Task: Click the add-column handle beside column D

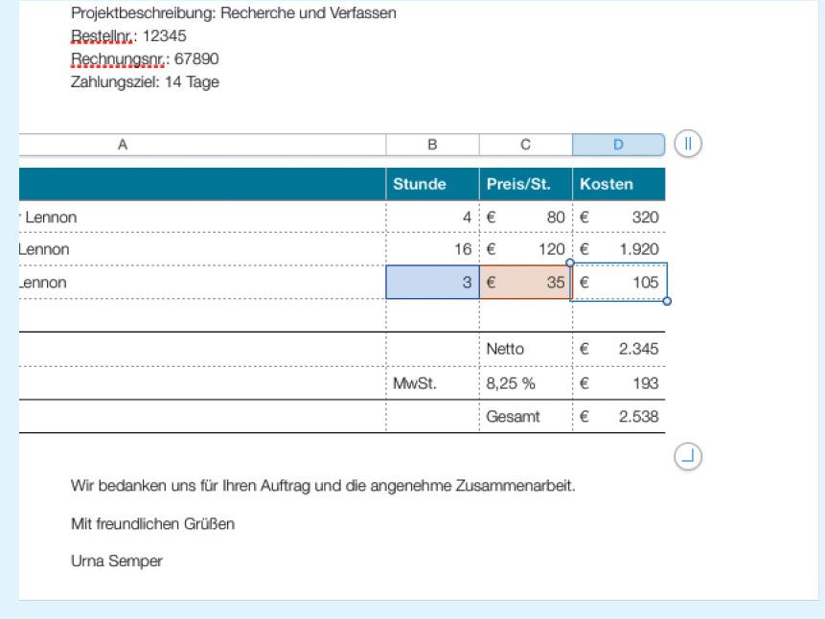Action: 688,144
